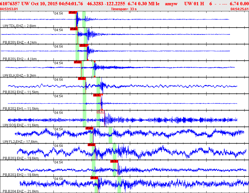This screenshot has width=249, height=193.
Task: Click the PB B201 EHZ -- 4.1km label
Action: [x=20, y=42]
